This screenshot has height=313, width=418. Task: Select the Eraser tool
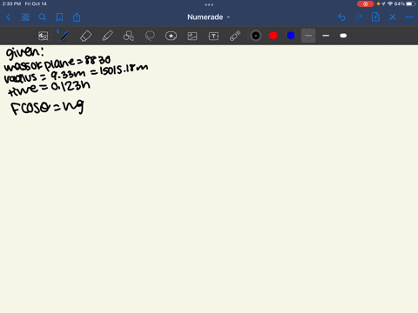(x=85, y=36)
